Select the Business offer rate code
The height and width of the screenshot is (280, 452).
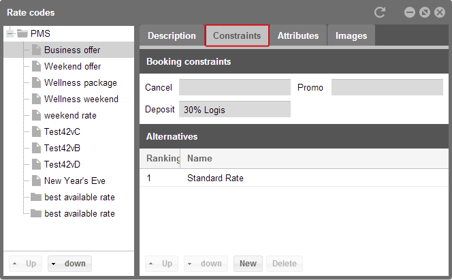click(x=71, y=50)
